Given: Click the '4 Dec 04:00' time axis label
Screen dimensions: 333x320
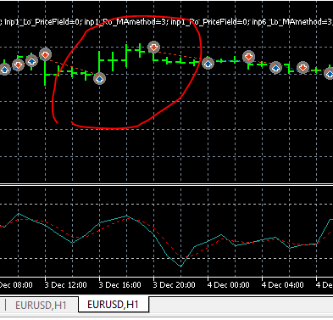Looking at the screenshot, I should point(282,284).
